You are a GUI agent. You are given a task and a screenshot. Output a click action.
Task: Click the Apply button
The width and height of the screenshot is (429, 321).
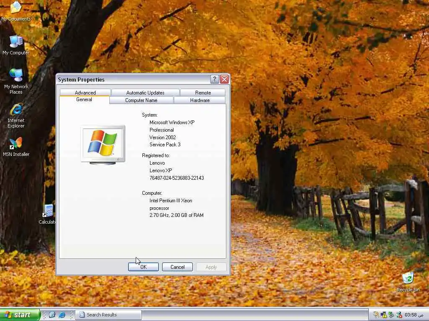tap(211, 267)
